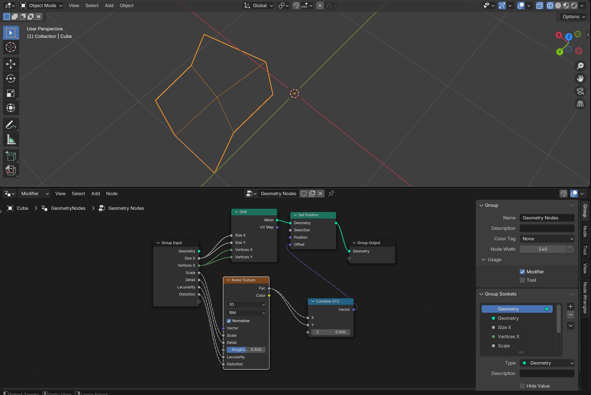Open the viewport Options popover
This screenshot has width=591, height=395.
[573, 17]
